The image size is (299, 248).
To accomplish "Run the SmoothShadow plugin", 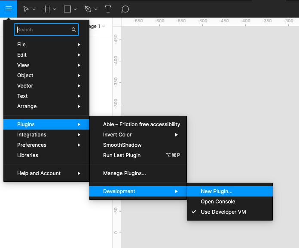I will (x=122, y=145).
